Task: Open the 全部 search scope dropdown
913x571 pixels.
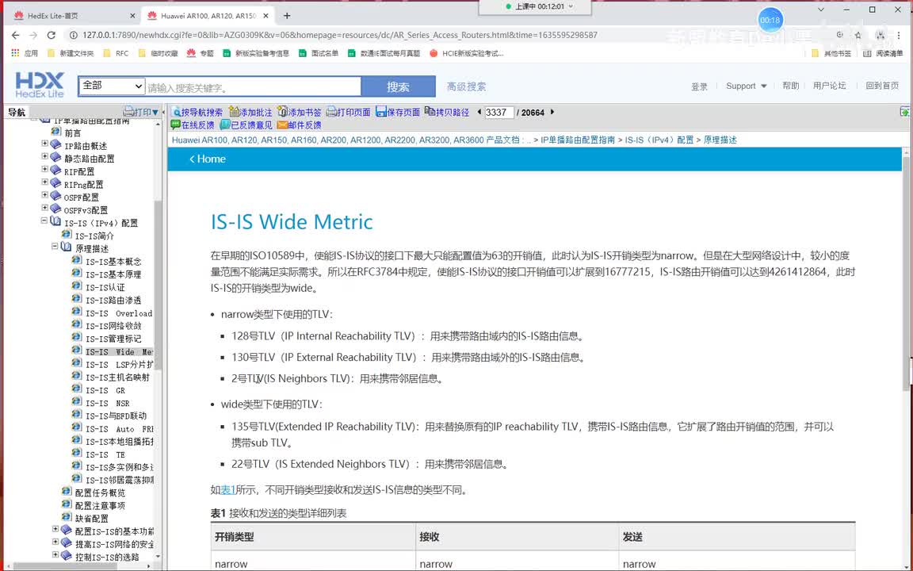Action: click(x=111, y=86)
